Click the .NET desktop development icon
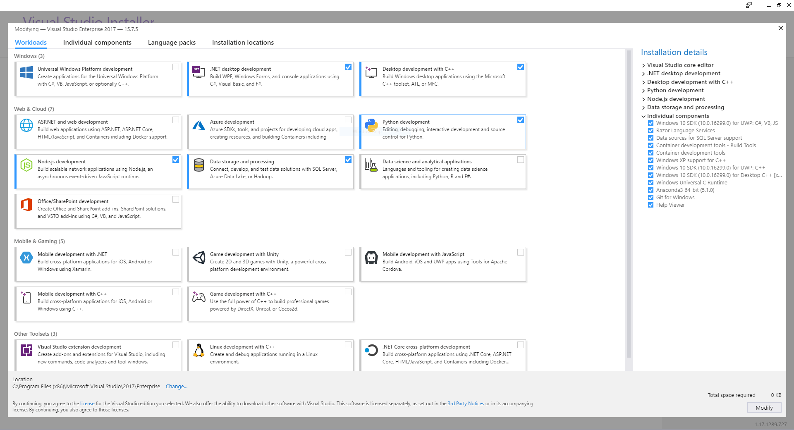This screenshot has width=794, height=430. click(199, 72)
